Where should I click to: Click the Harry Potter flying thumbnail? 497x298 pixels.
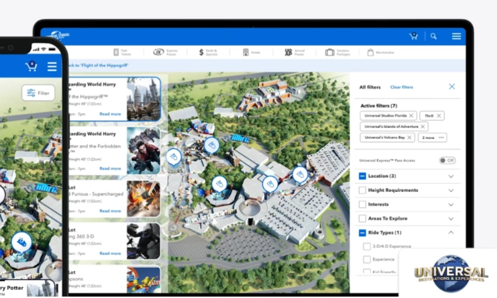pos(144,151)
